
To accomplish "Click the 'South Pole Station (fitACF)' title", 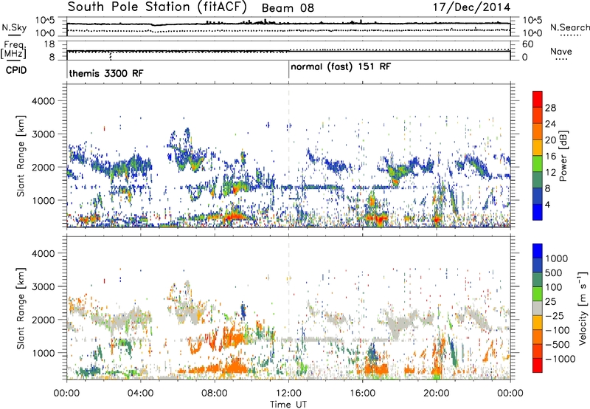I will [x=157, y=7].
